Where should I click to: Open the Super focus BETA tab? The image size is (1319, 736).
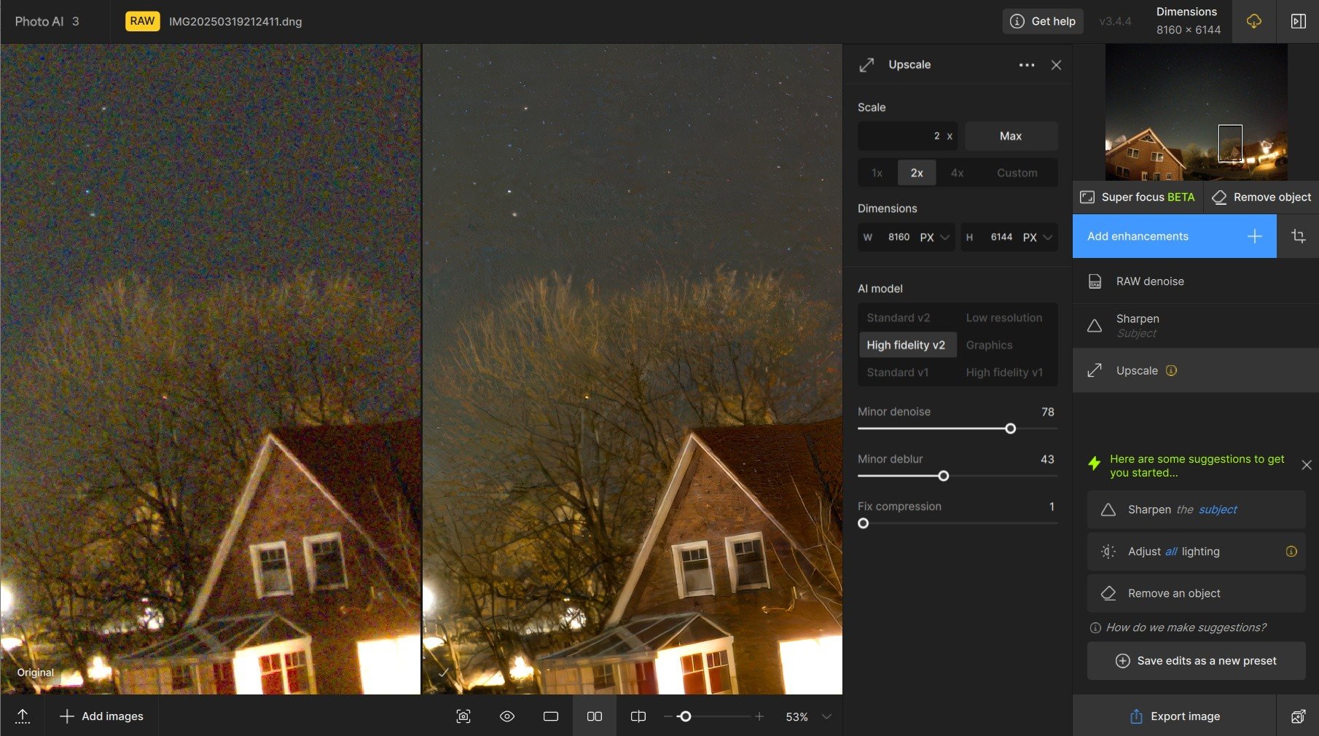coord(1138,197)
